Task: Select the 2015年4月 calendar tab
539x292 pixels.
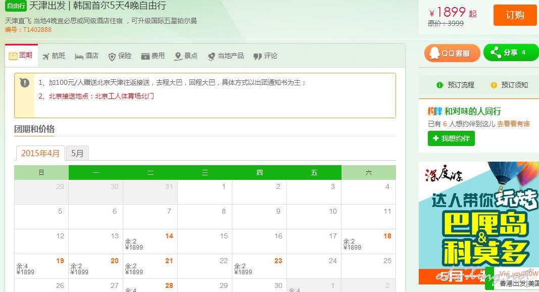Action: pyautogui.click(x=40, y=154)
